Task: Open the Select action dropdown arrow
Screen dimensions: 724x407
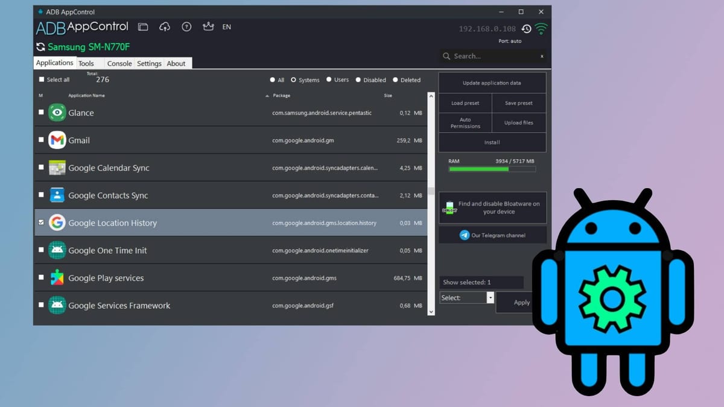Action: pos(491,298)
